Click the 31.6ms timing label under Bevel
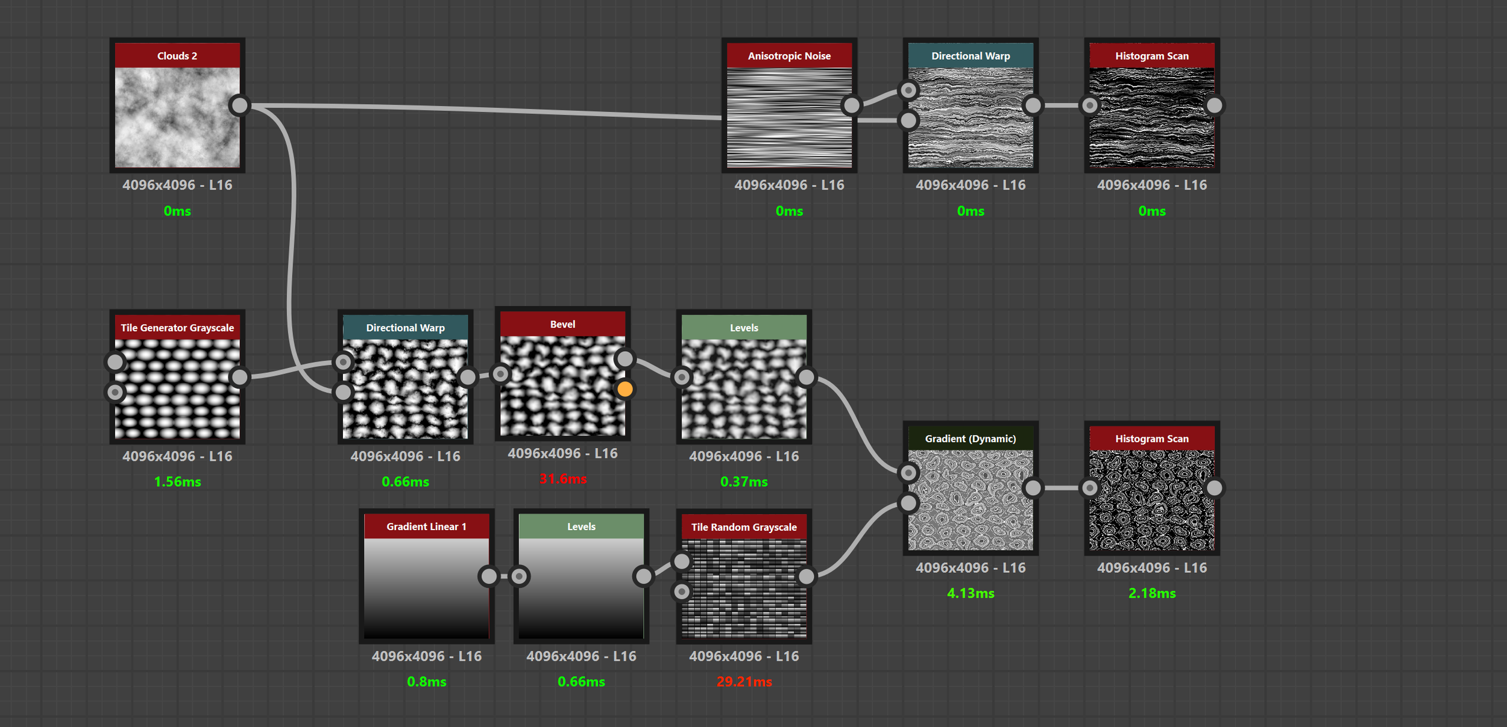The height and width of the screenshot is (727, 1507). (562, 479)
